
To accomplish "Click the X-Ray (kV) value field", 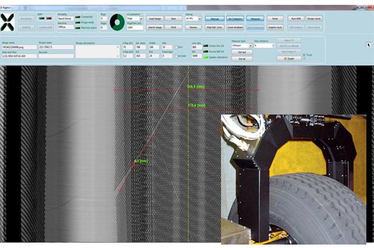I will (x=127, y=47).
